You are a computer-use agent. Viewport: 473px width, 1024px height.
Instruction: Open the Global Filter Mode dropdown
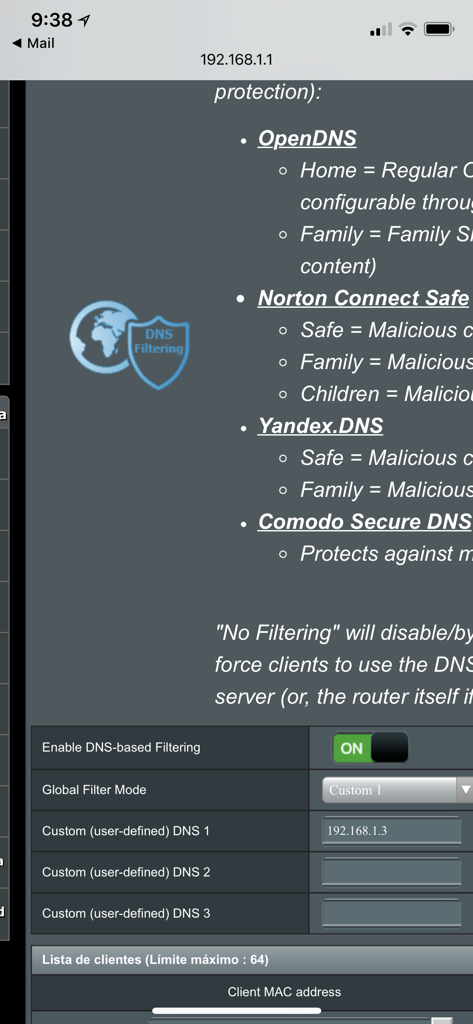(397, 790)
